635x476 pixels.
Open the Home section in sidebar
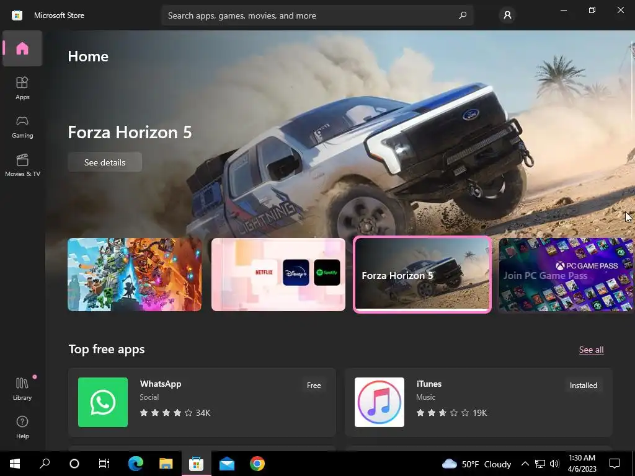pos(22,48)
